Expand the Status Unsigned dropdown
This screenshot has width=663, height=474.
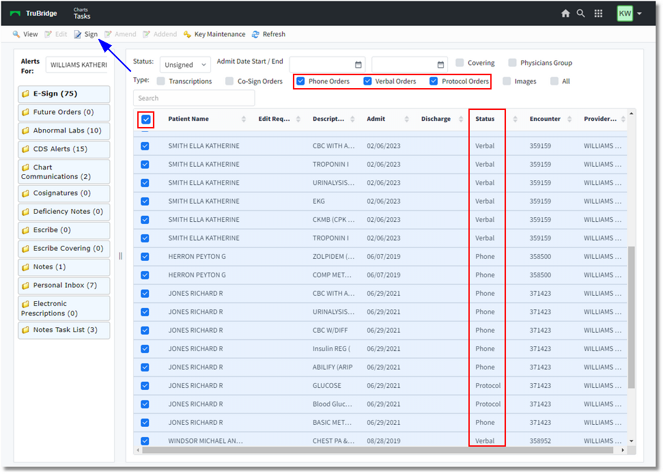click(185, 65)
